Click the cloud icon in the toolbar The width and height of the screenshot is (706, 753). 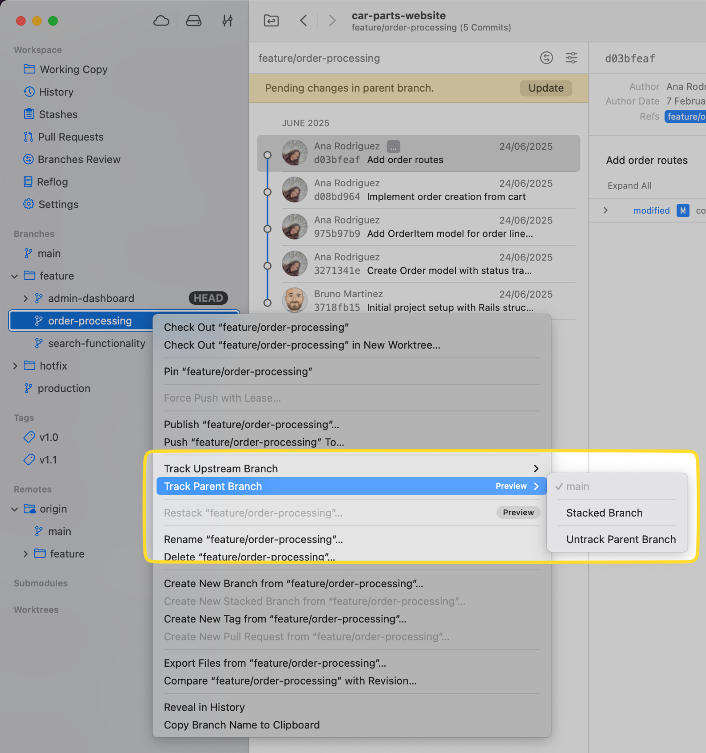coord(161,21)
